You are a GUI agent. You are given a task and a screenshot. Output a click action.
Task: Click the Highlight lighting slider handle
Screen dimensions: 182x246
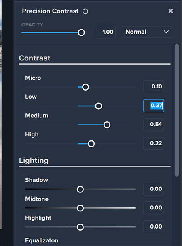click(80, 227)
